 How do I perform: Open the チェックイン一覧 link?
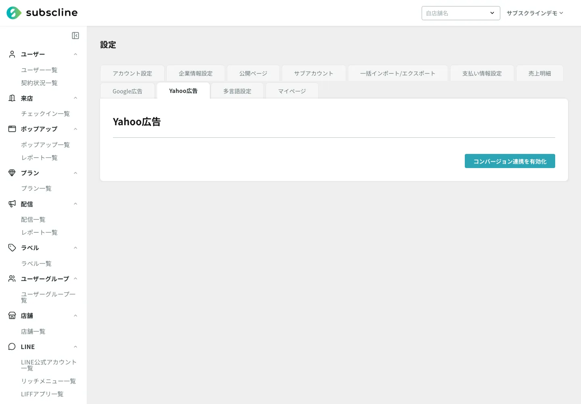pyautogui.click(x=45, y=114)
